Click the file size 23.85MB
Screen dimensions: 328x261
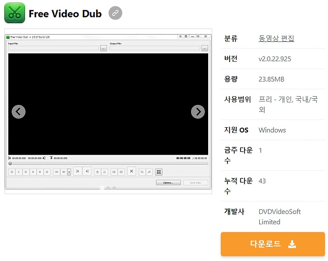point(271,79)
